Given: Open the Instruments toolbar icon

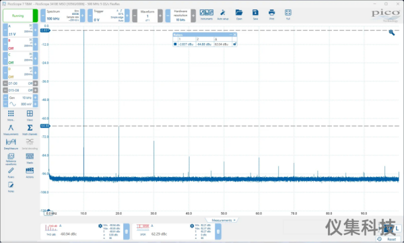Looking at the screenshot, I should pyautogui.click(x=207, y=14).
